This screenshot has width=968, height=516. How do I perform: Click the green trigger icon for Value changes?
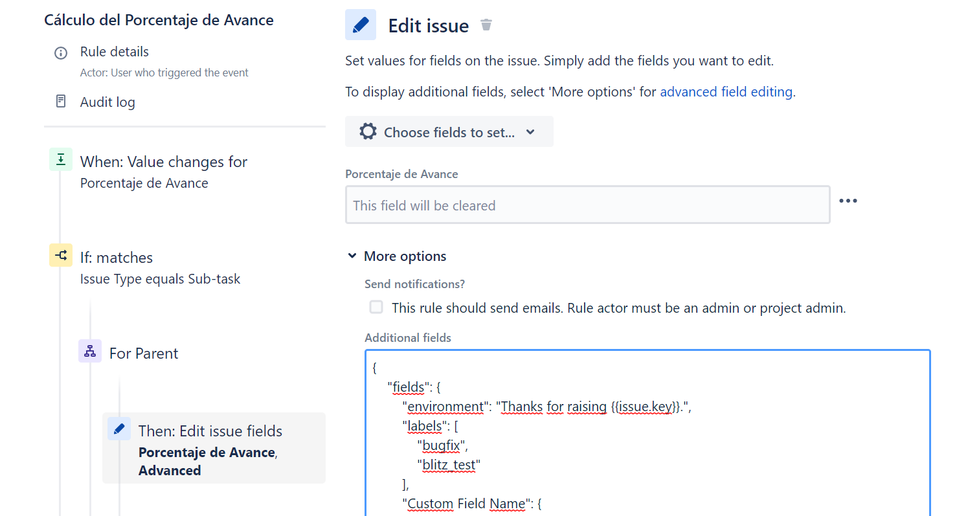tap(61, 159)
